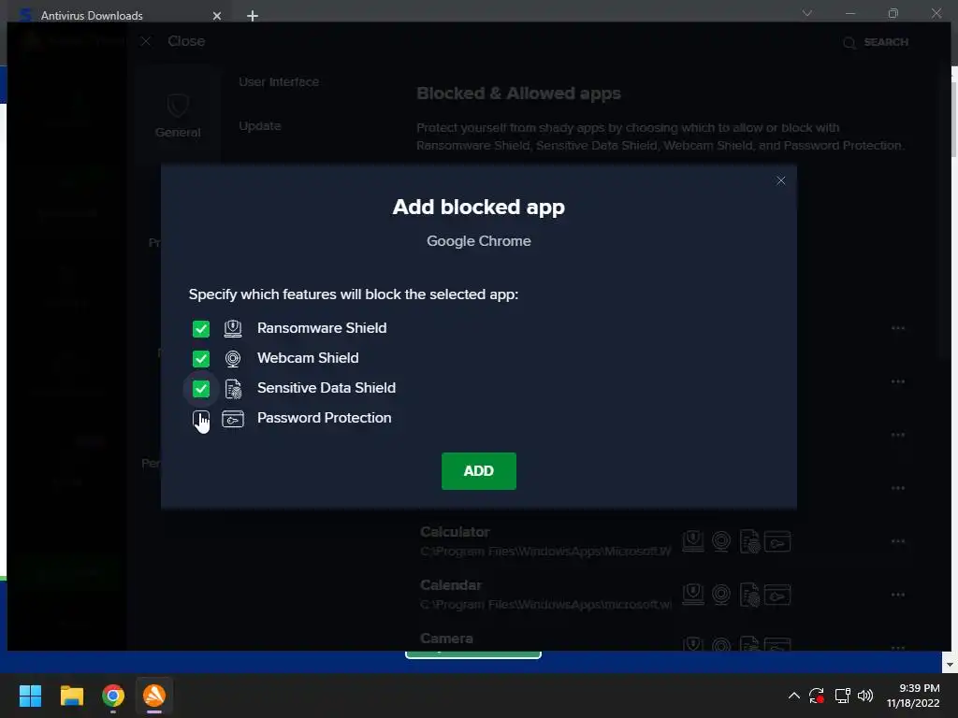Image resolution: width=958 pixels, height=718 pixels.
Task: Uncheck the Ransomware Shield checkbox
Action: [x=201, y=328]
